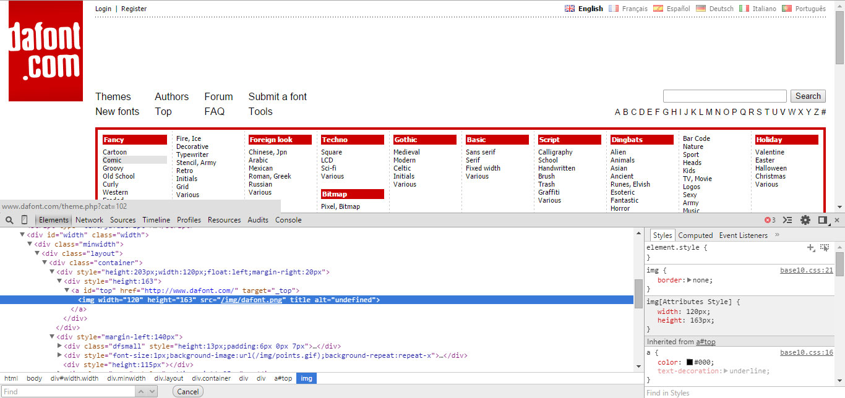Click the Login link
845x398 pixels.
tap(103, 9)
